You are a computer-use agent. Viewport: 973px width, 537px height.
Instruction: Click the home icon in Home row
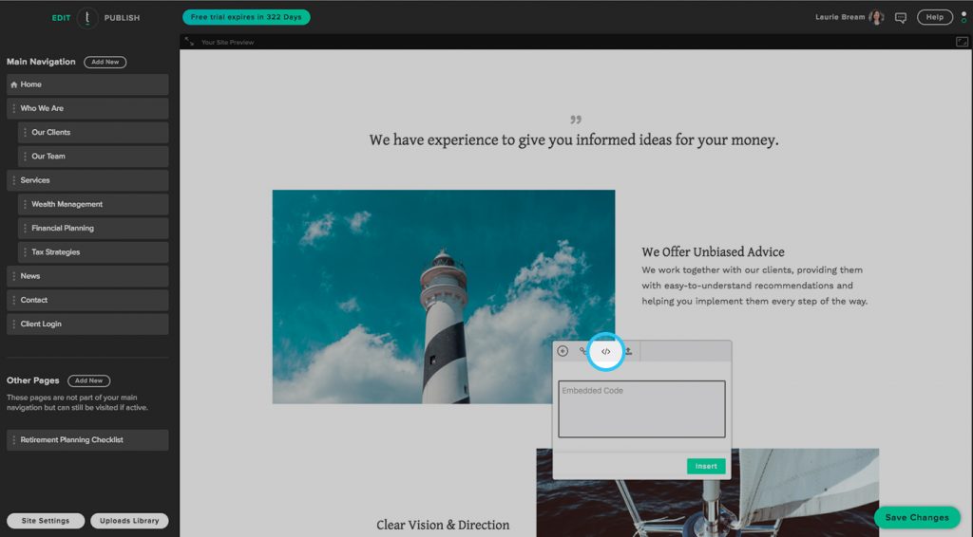coord(13,84)
